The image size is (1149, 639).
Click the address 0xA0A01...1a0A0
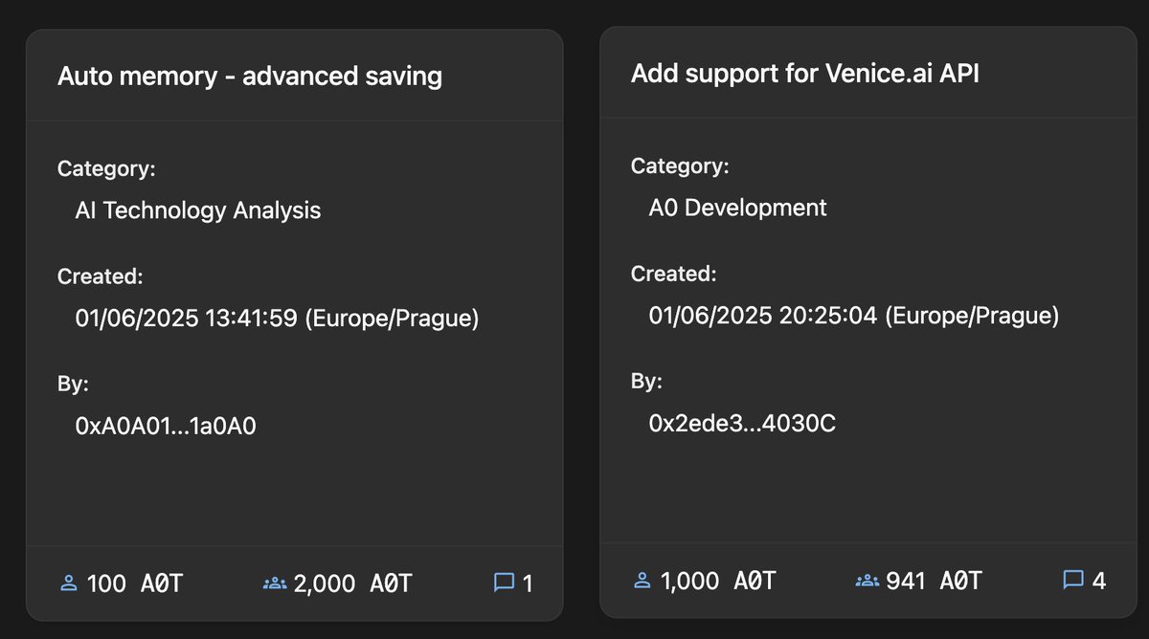pos(166,426)
